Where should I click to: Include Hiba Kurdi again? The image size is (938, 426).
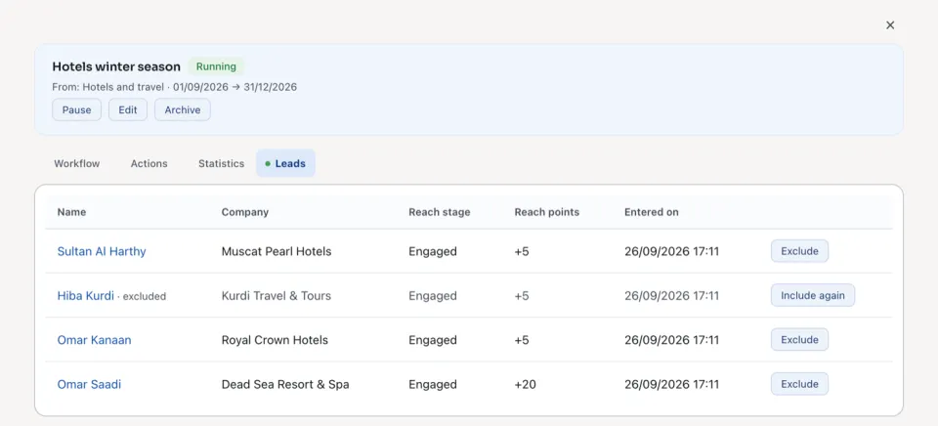pyautogui.click(x=812, y=296)
